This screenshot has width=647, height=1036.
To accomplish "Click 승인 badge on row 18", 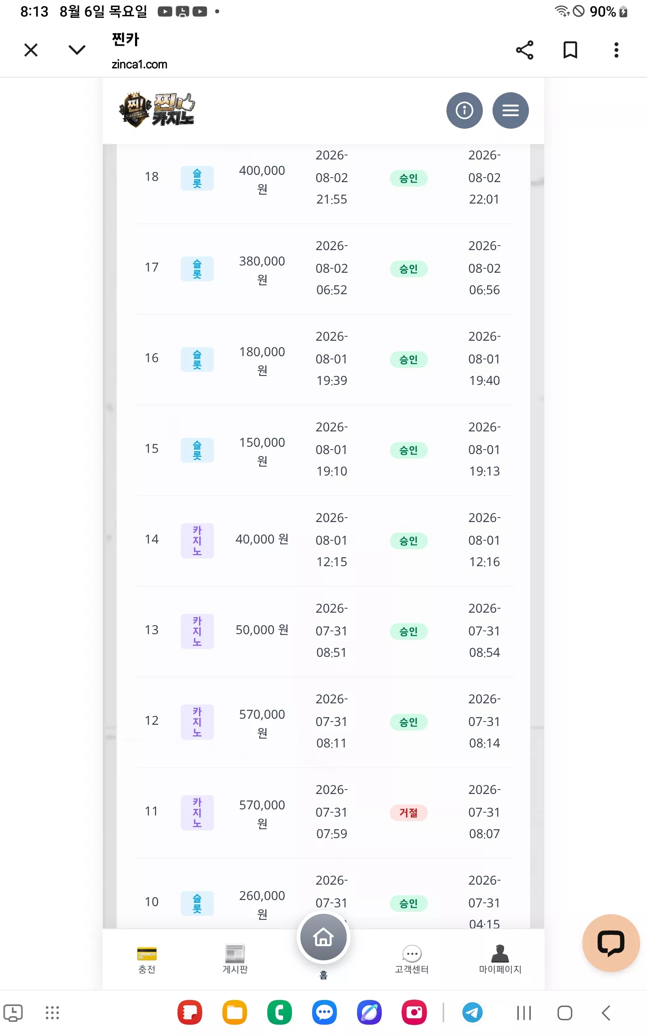I will click(x=409, y=178).
